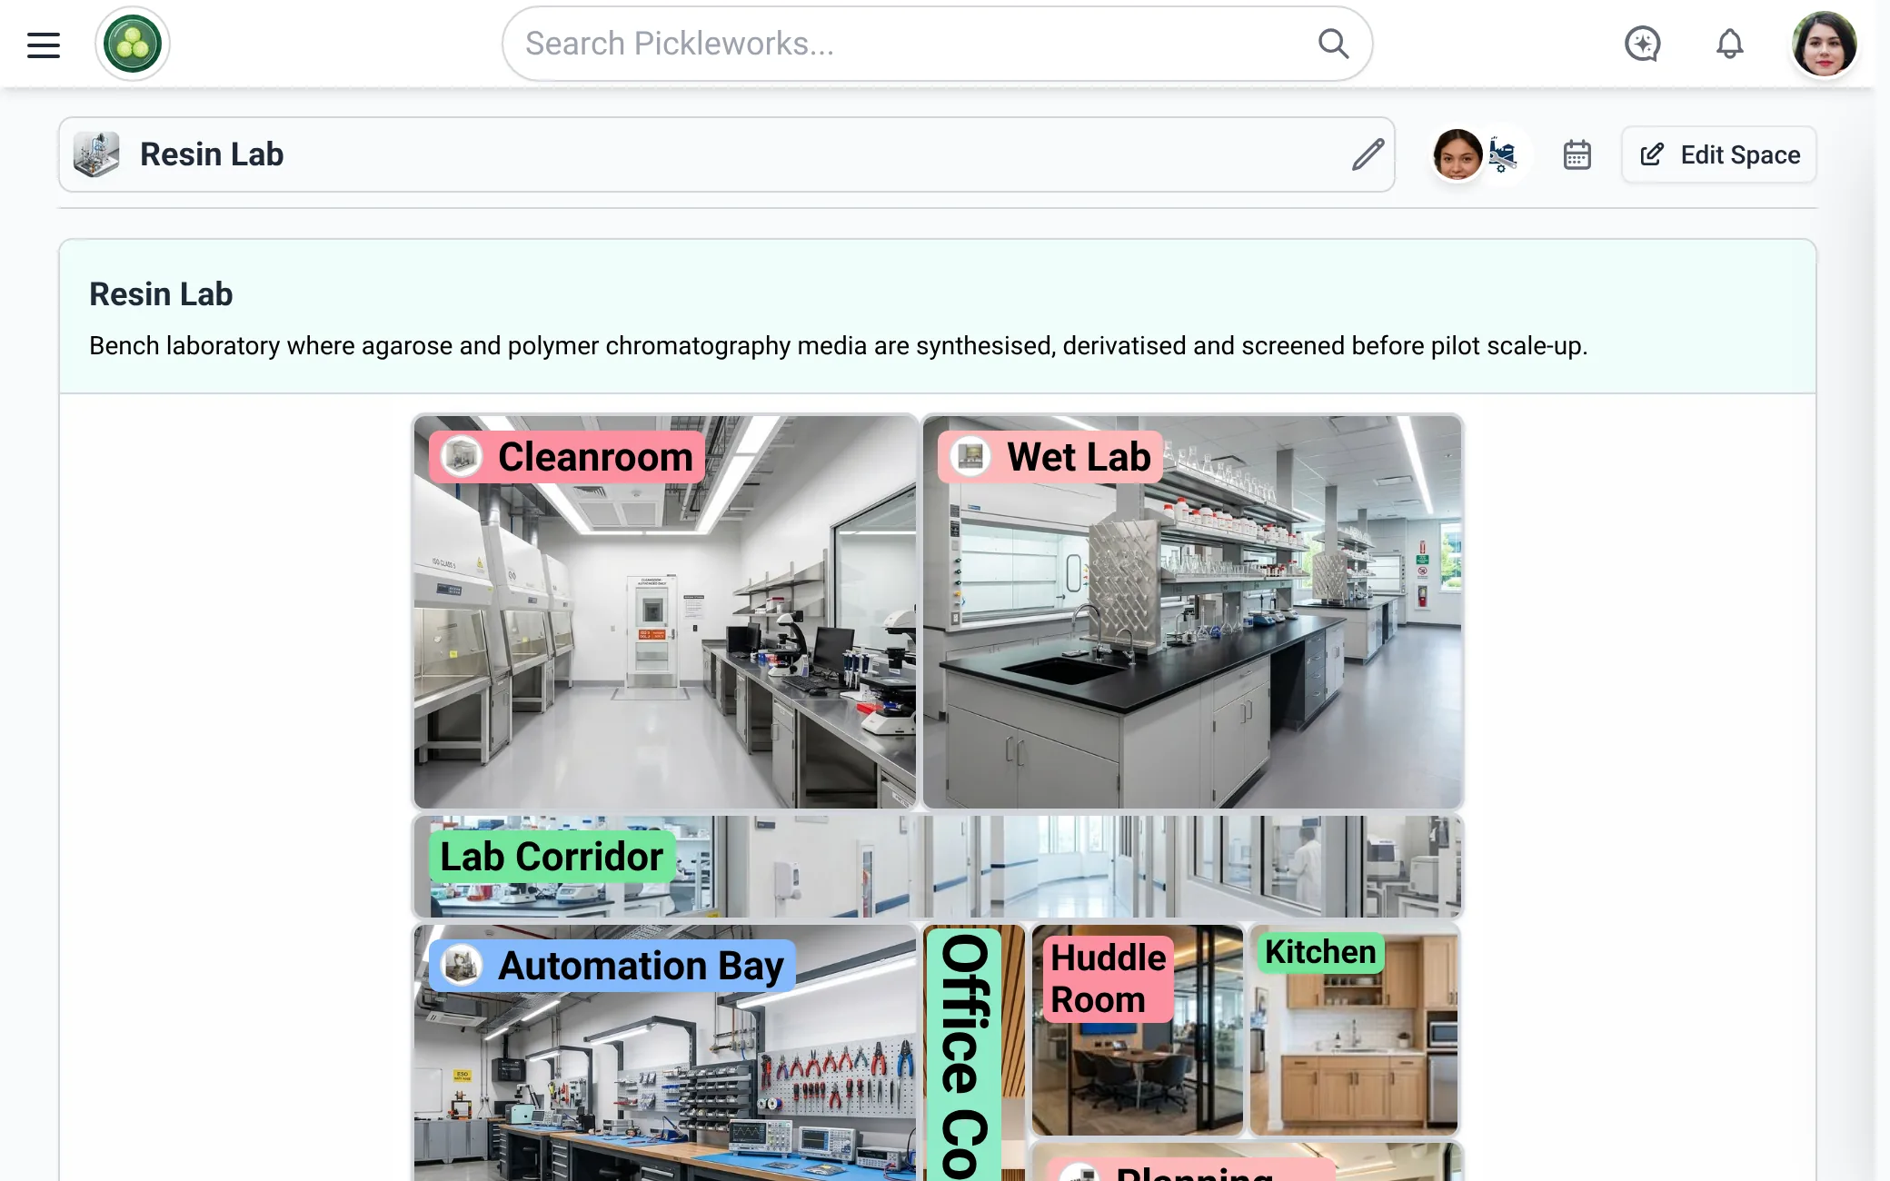The height and width of the screenshot is (1181, 1890).
Task: Click the member avatar beside the calendar
Action: pos(1457,154)
